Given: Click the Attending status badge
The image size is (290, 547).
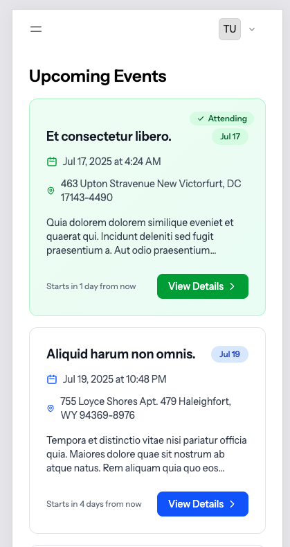Looking at the screenshot, I should point(221,119).
